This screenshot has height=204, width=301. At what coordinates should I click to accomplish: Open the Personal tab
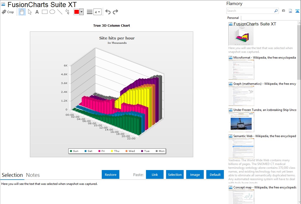click(233, 18)
